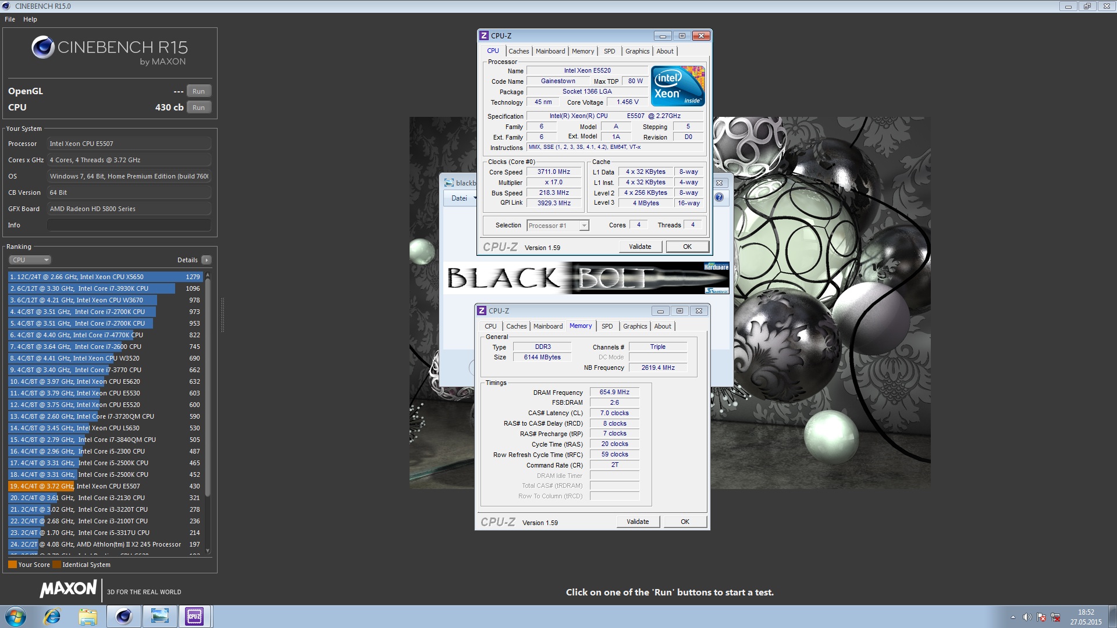
Task: Expand ranking Details arrow
Action: [x=207, y=260]
